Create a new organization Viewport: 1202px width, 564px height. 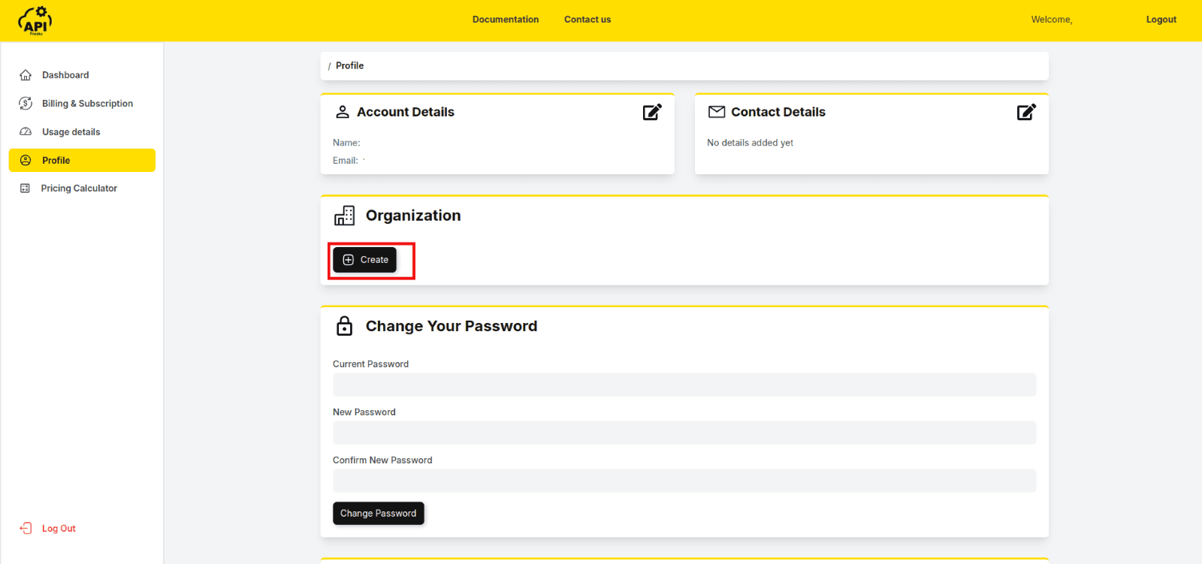pyautogui.click(x=365, y=260)
